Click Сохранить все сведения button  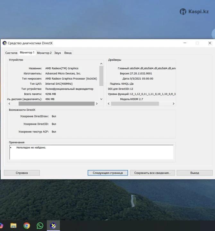(152, 173)
